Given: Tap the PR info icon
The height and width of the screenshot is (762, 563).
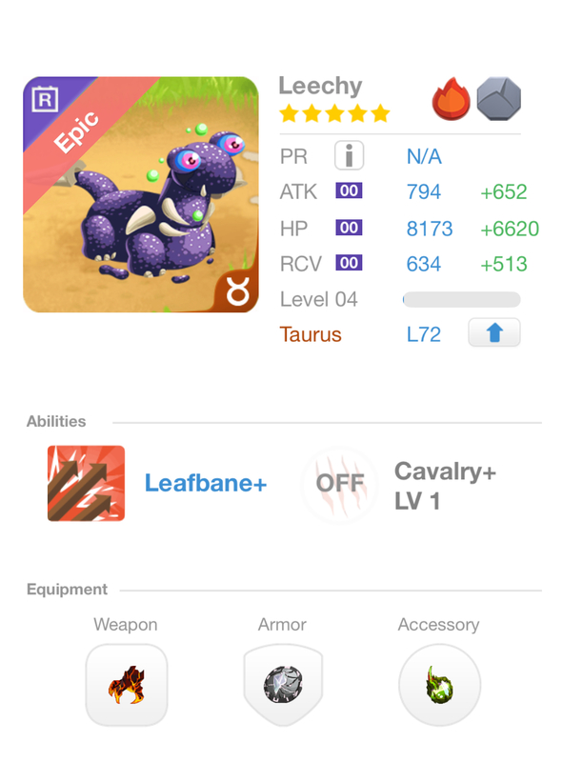Looking at the screenshot, I should (349, 155).
